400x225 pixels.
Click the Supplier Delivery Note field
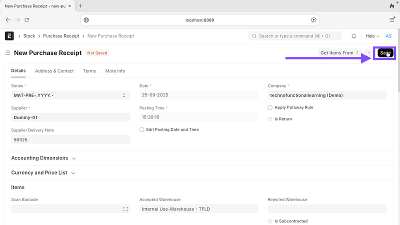coord(70,139)
